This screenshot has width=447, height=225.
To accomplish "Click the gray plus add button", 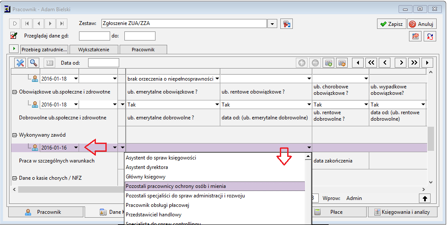I will 302,62.
